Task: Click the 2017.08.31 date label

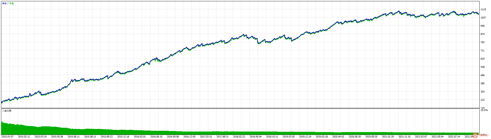Action: 223,137
